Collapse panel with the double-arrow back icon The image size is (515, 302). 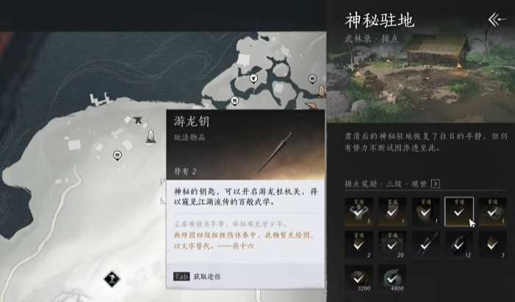[x=497, y=20]
